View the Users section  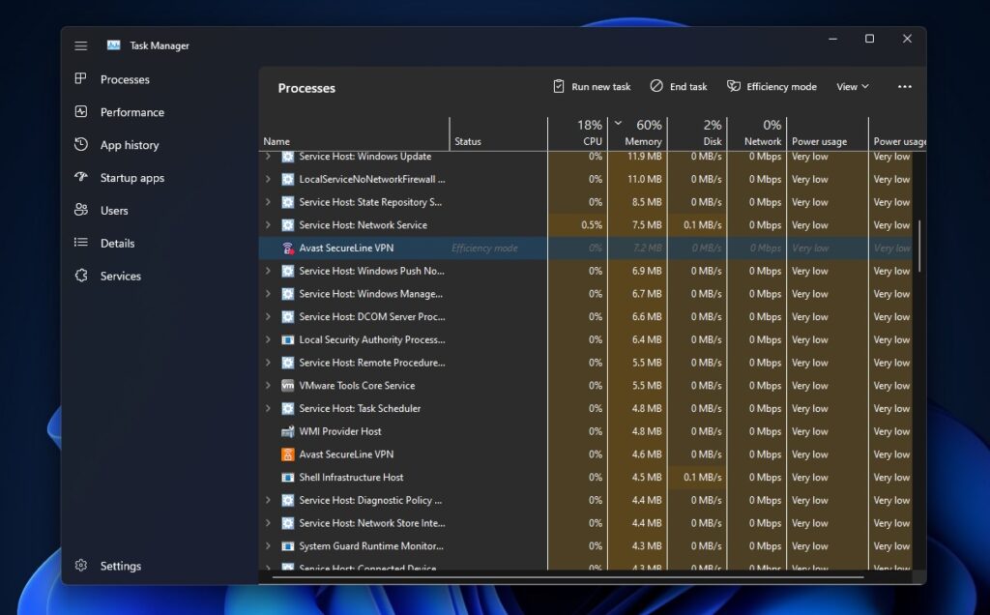coord(114,210)
